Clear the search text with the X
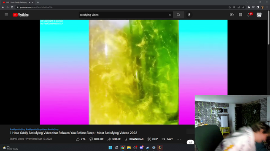 [x=170, y=15]
